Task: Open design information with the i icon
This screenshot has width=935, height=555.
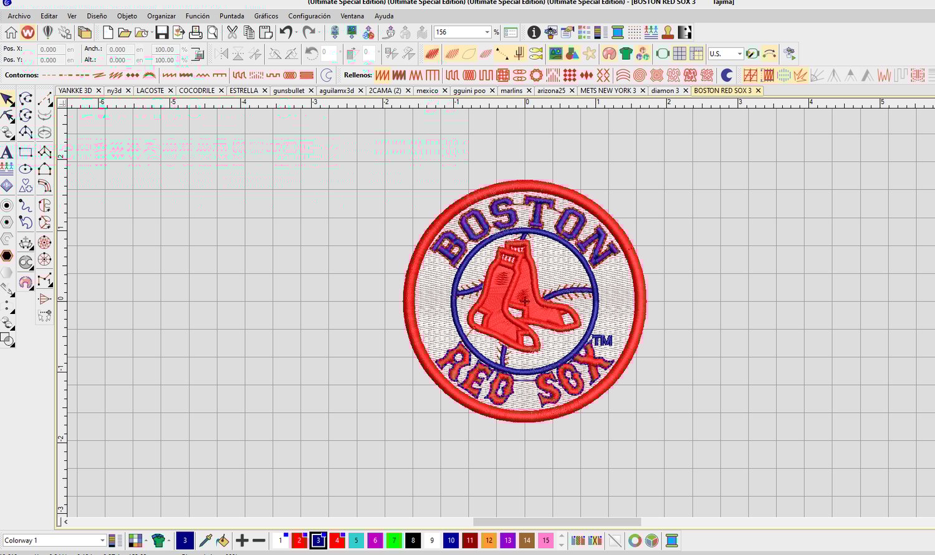Action: coord(534,32)
